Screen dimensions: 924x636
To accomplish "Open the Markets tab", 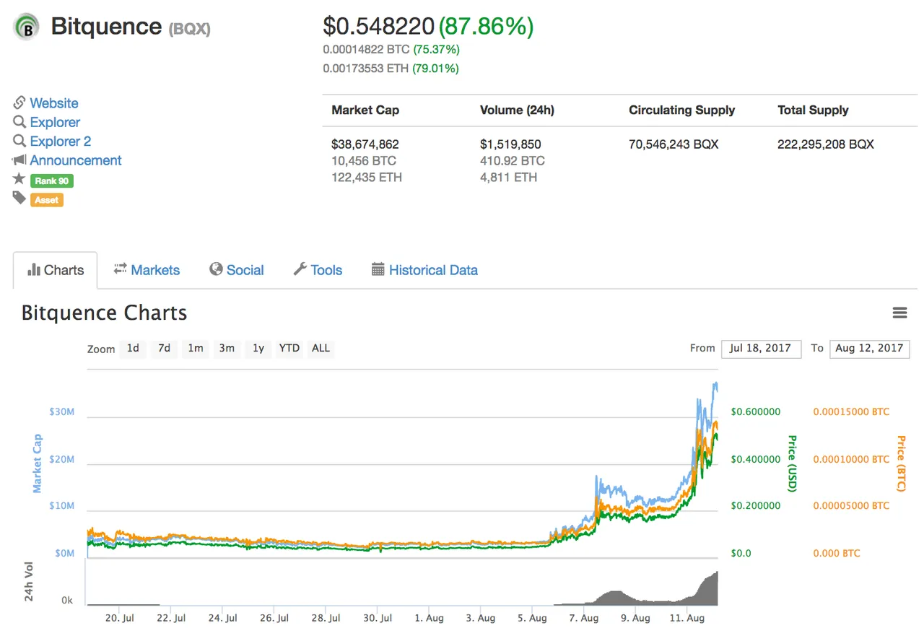I will [x=147, y=270].
